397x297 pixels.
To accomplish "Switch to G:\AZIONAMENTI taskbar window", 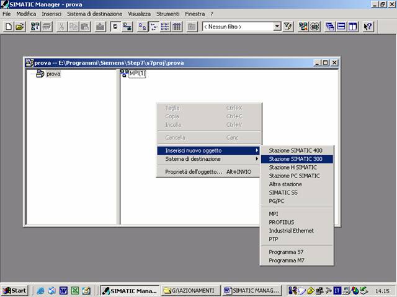I will click(x=191, y=290).
